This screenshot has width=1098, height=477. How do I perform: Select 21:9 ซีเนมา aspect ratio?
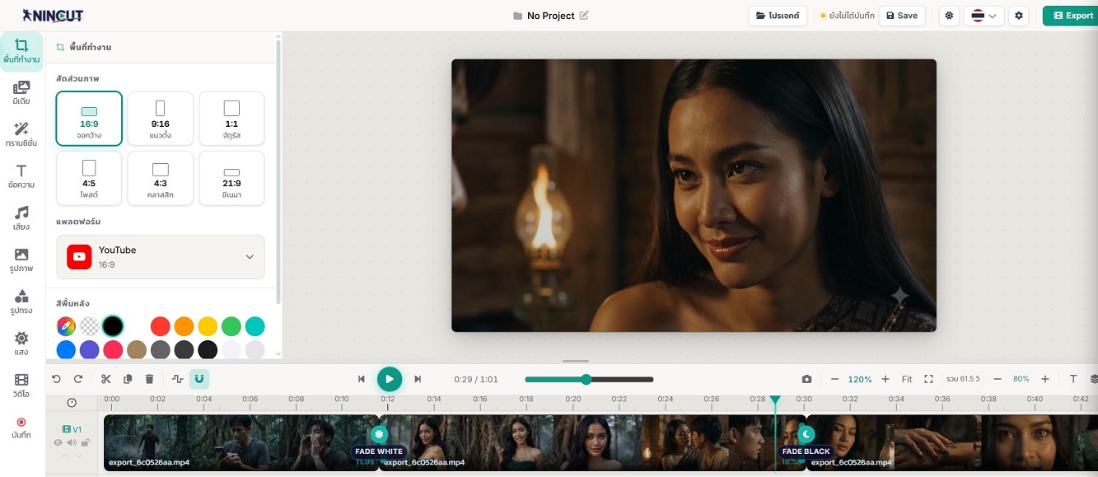tap(231, 178)
